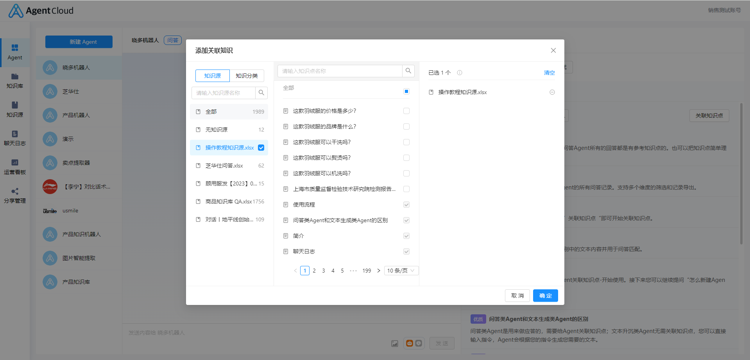Select 无知识源 source row
Image resolution: width=750 pixels, height=360 pixels.
(229, 130)
